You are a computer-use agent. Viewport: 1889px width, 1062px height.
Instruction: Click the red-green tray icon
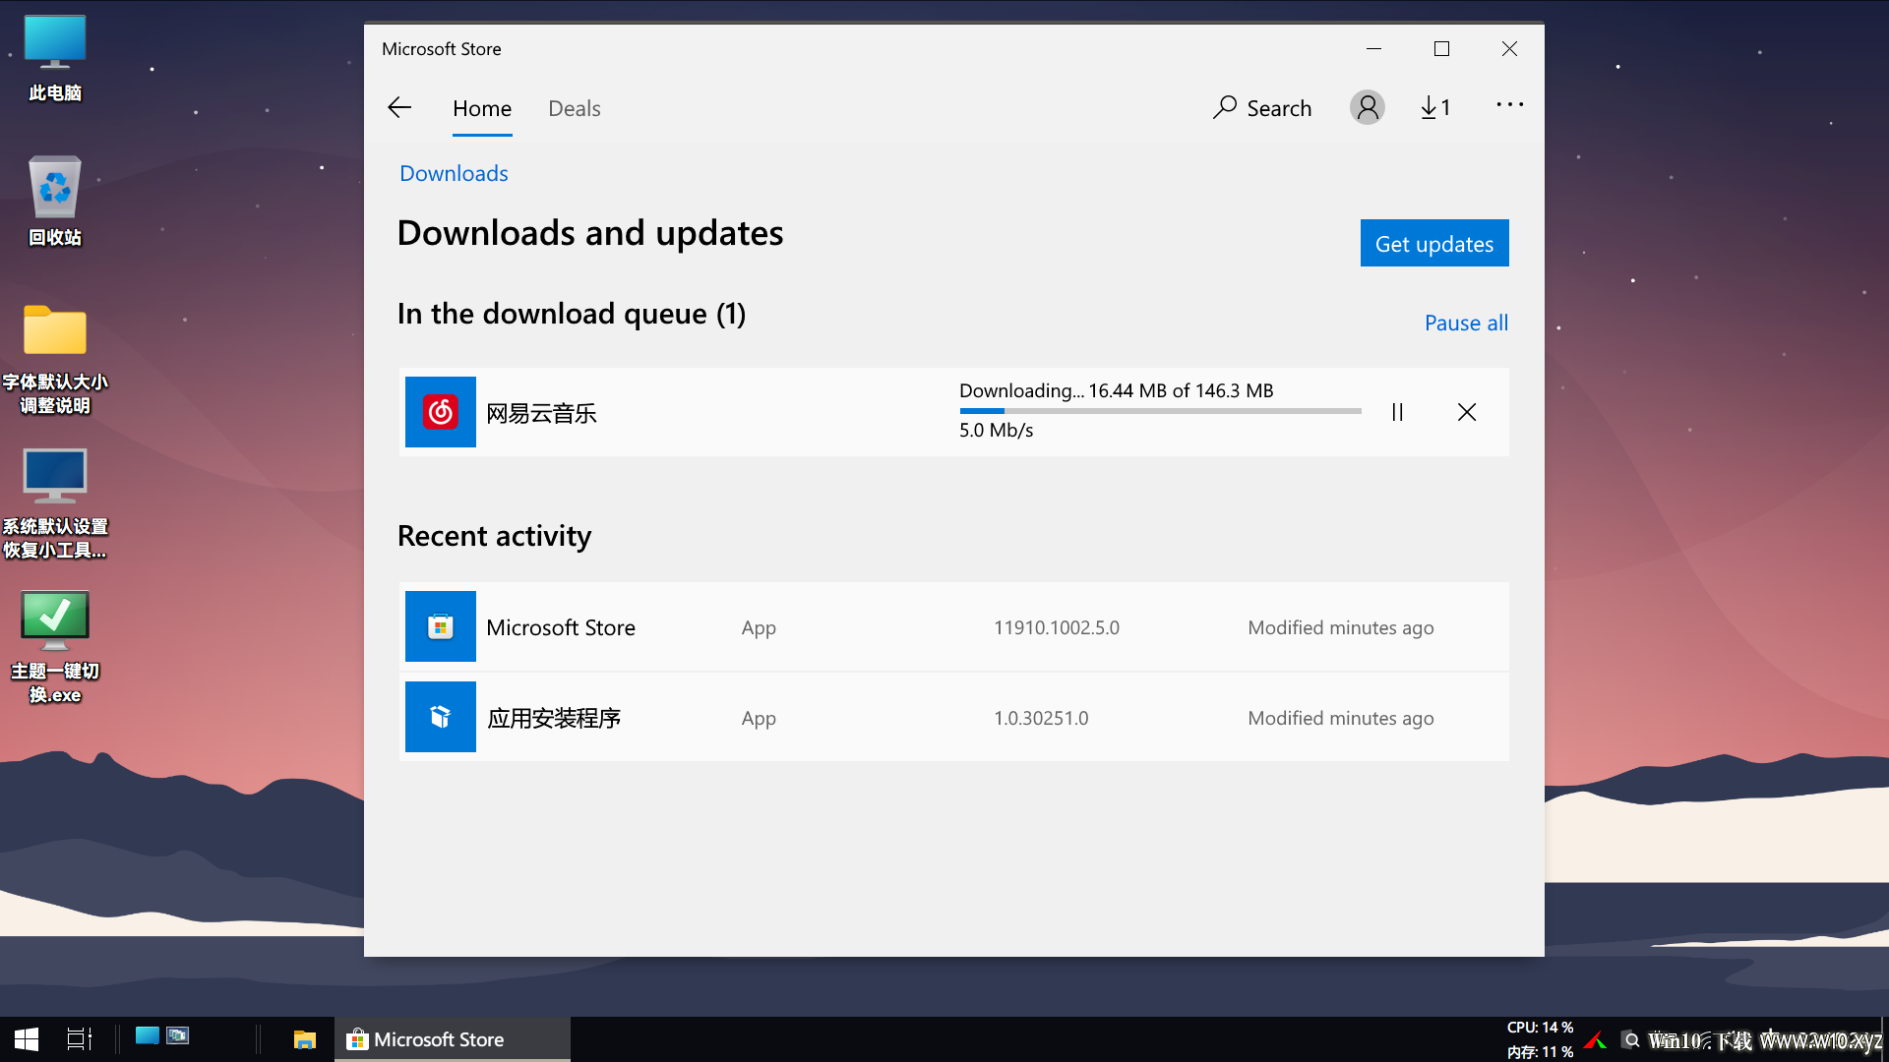pos(1596,1040)
